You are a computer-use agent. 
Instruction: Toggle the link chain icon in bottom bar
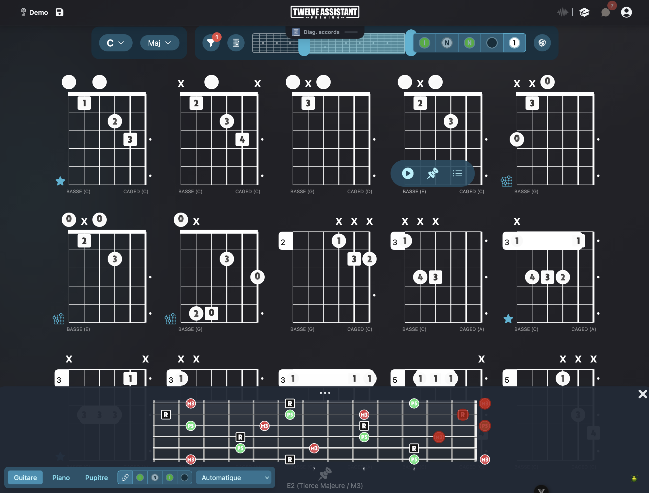[125, 478]
